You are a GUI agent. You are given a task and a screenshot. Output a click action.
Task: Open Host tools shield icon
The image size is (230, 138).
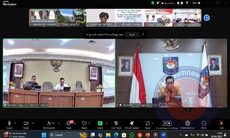pos(116,123)
